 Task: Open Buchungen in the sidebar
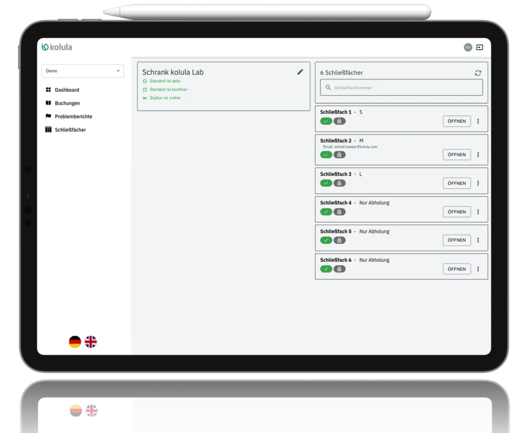point(67,103)
